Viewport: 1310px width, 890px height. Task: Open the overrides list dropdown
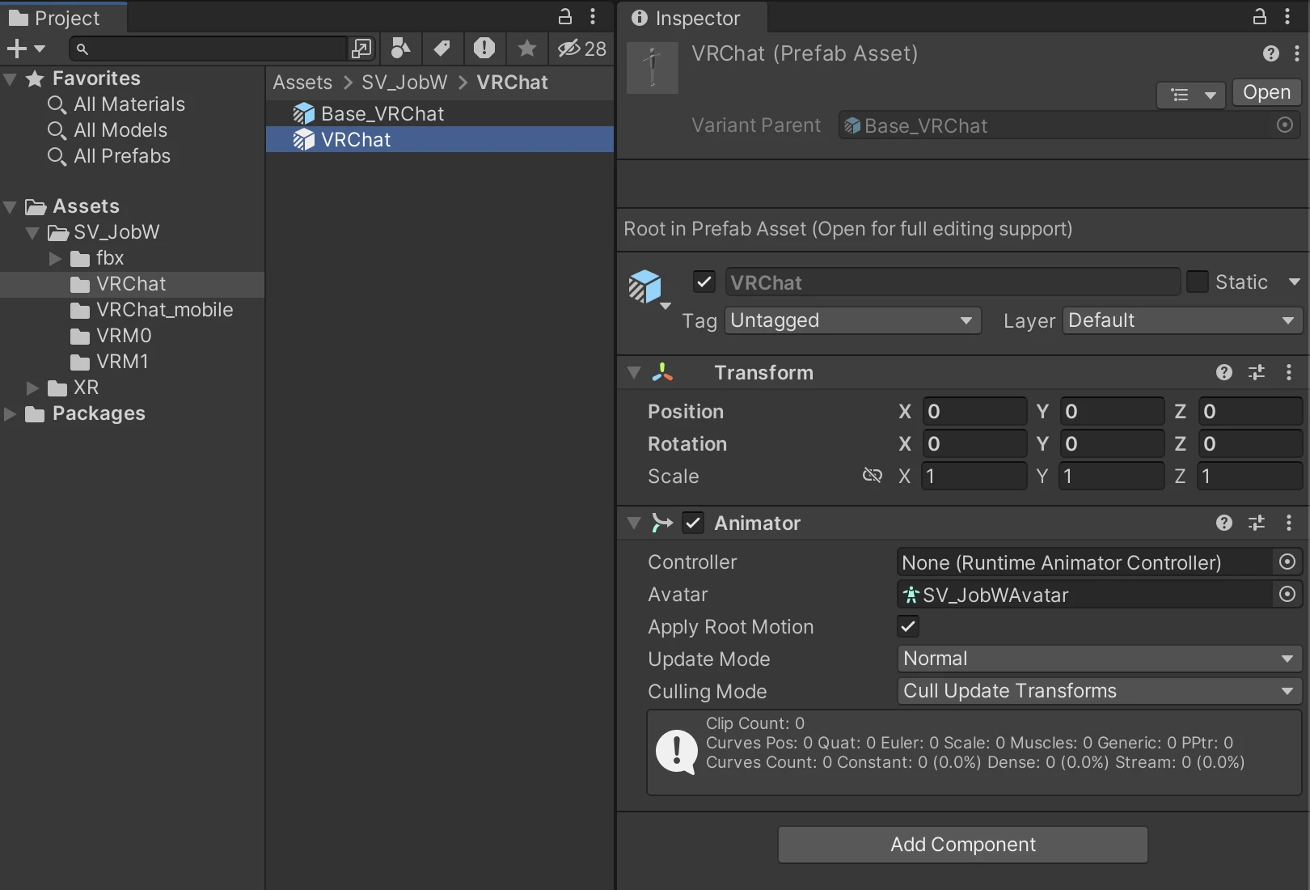tap(1191, 95)
